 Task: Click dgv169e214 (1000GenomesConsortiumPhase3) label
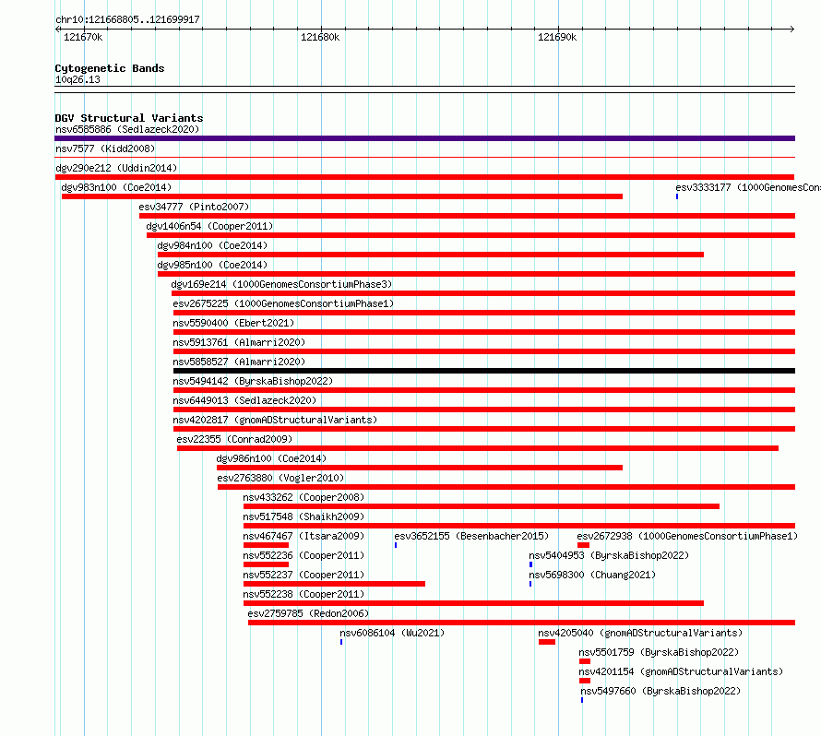click(281, 284)
